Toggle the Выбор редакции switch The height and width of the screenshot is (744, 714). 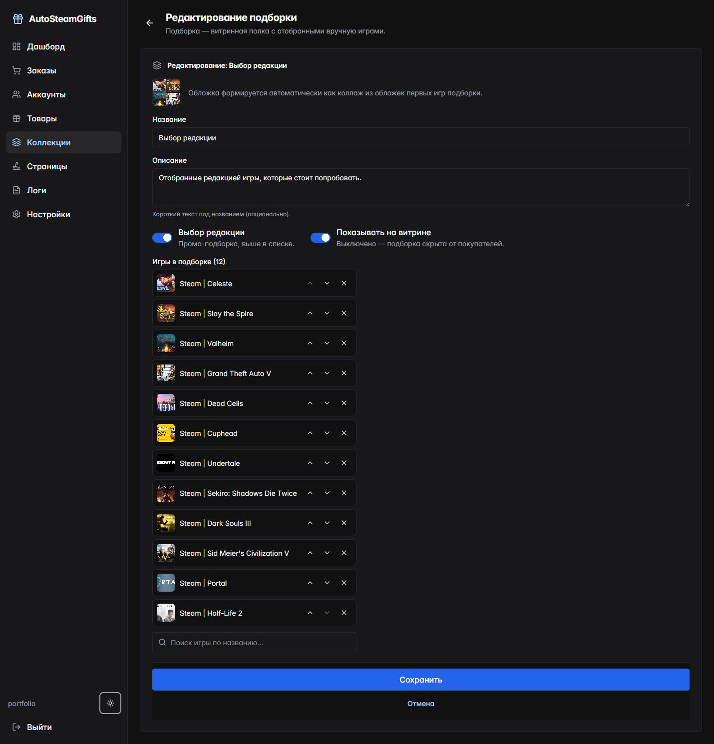point(162,238)
